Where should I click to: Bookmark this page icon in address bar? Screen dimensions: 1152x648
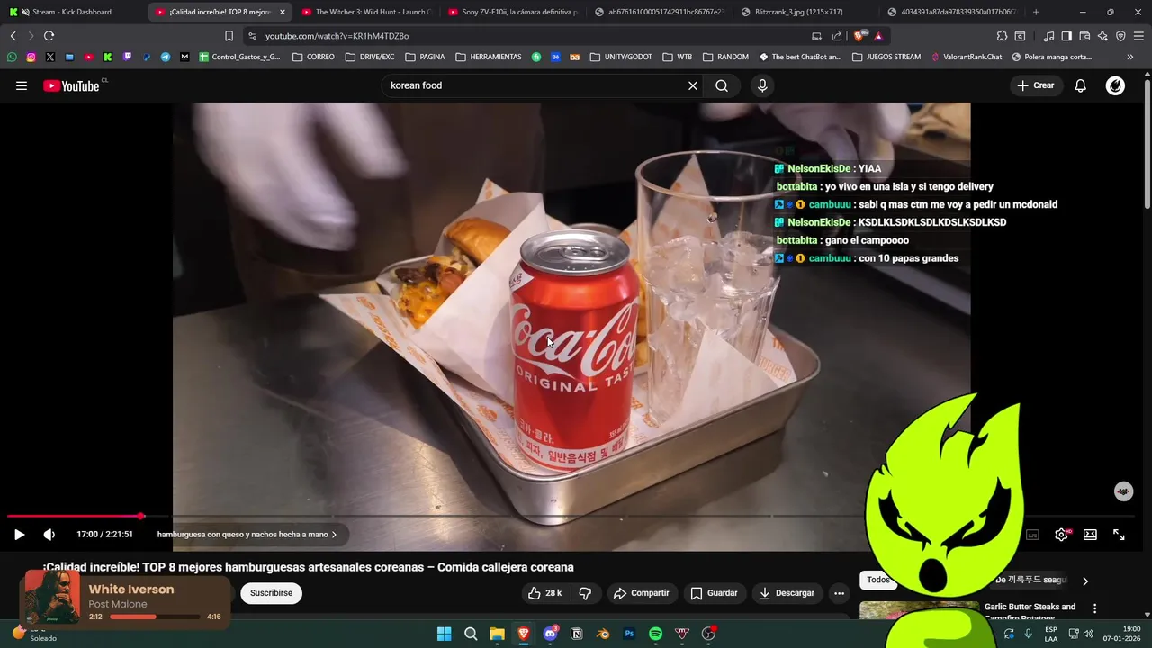click(x=229, y=36)
